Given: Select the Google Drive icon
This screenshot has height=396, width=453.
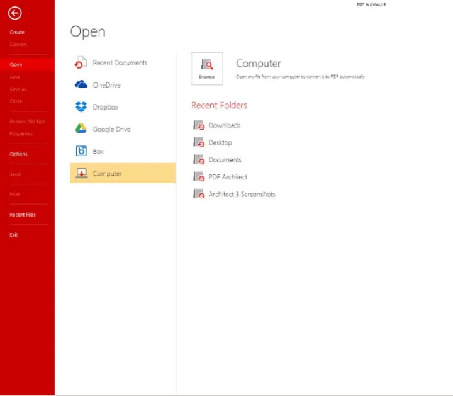Looking at the screenshot, I should 81,129.
